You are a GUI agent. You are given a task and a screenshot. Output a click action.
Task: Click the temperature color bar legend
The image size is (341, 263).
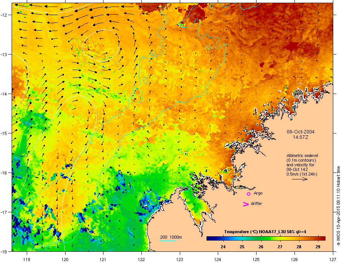[x=266, y=238]
